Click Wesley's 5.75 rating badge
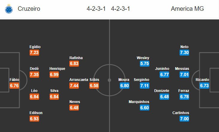This screenshot has width=219, height=132. 145,64
